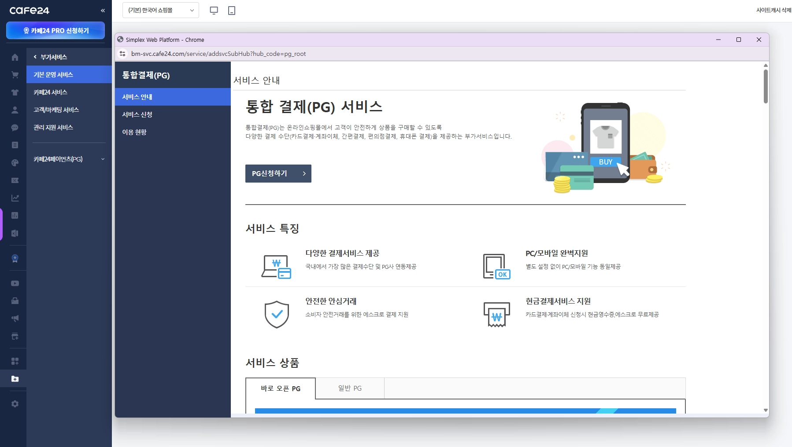Click the 안전한 안심거래 shield icon

pos(277,315)
